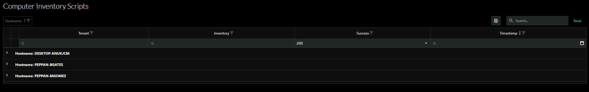This screenshot has height=92, width=589.
Task: Click the Inventory column header
Action: 221,33
